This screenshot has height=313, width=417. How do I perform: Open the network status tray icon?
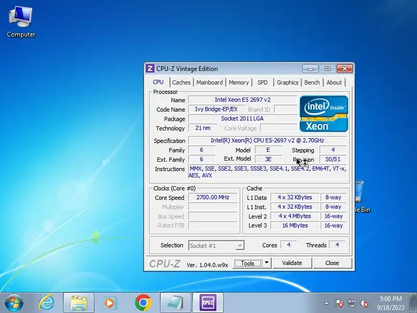(351, 303)
